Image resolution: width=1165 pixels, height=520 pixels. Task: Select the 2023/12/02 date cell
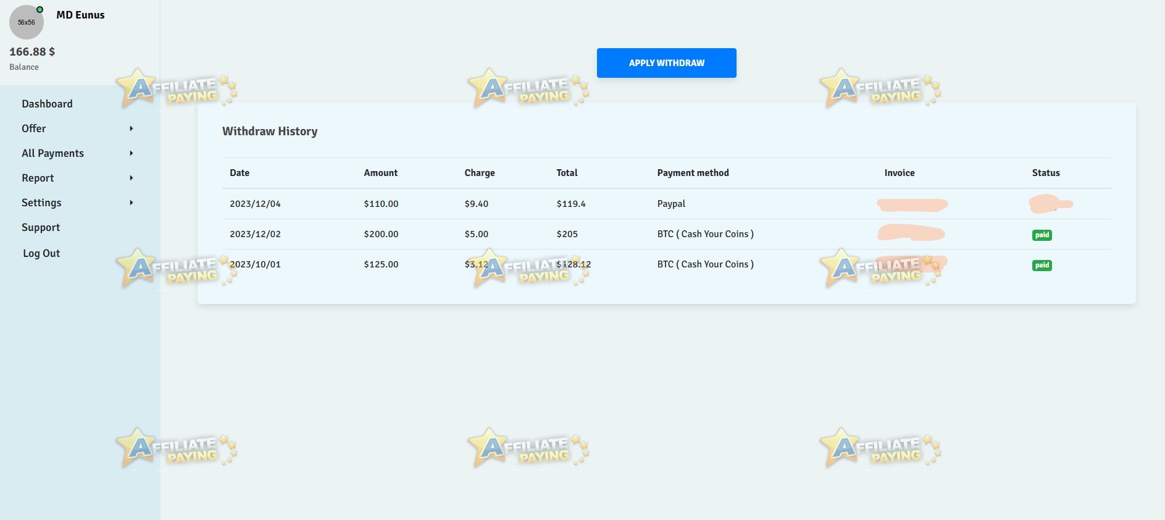(255, 234)
